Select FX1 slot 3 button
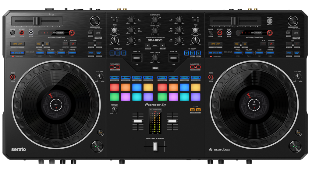 [124, 53]
